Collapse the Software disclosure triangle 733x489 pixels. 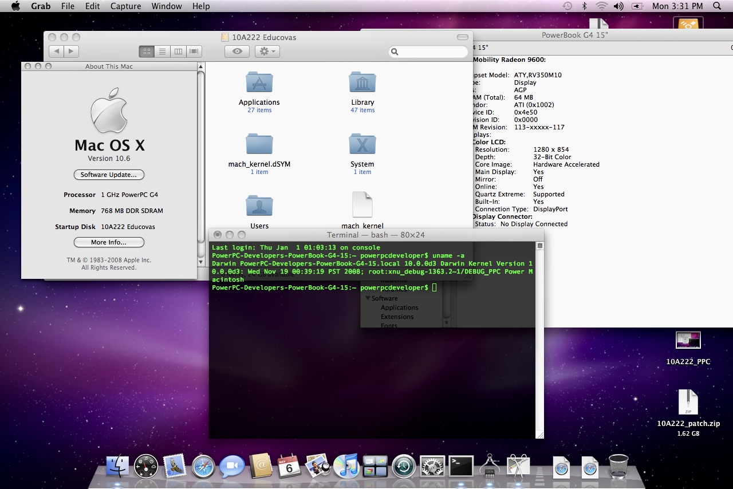point(368,298)
